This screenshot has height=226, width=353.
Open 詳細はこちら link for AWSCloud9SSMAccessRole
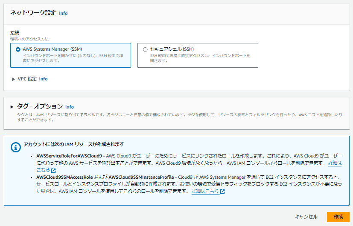pos(205,191)
